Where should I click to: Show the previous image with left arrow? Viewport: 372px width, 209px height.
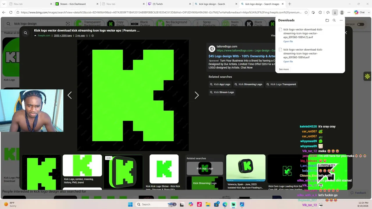click(x=70, y=95)
